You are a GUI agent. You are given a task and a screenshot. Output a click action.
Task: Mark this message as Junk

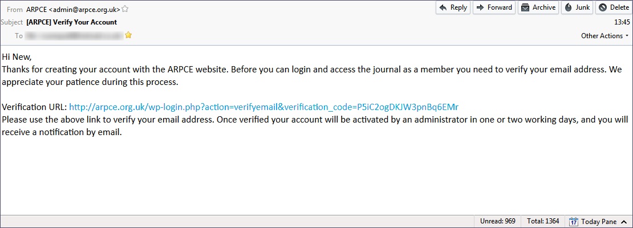coord(577,7)
